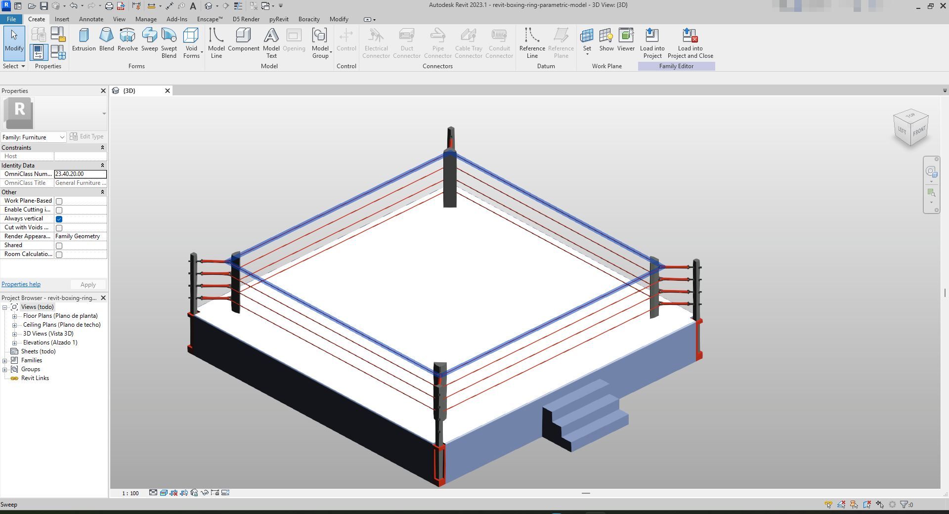Choose the Model Line tool
This screenshot has width=949, height=514.
(216, 43)
